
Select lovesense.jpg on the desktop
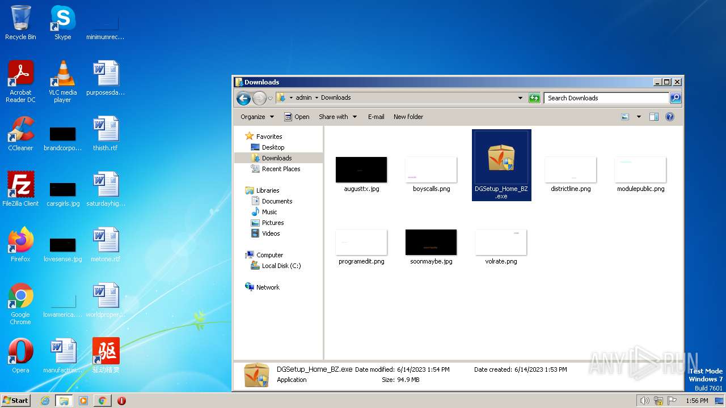coord(62,248)
